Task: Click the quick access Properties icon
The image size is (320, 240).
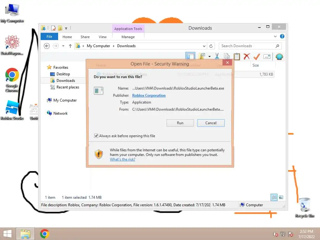Action: point(53,28)
